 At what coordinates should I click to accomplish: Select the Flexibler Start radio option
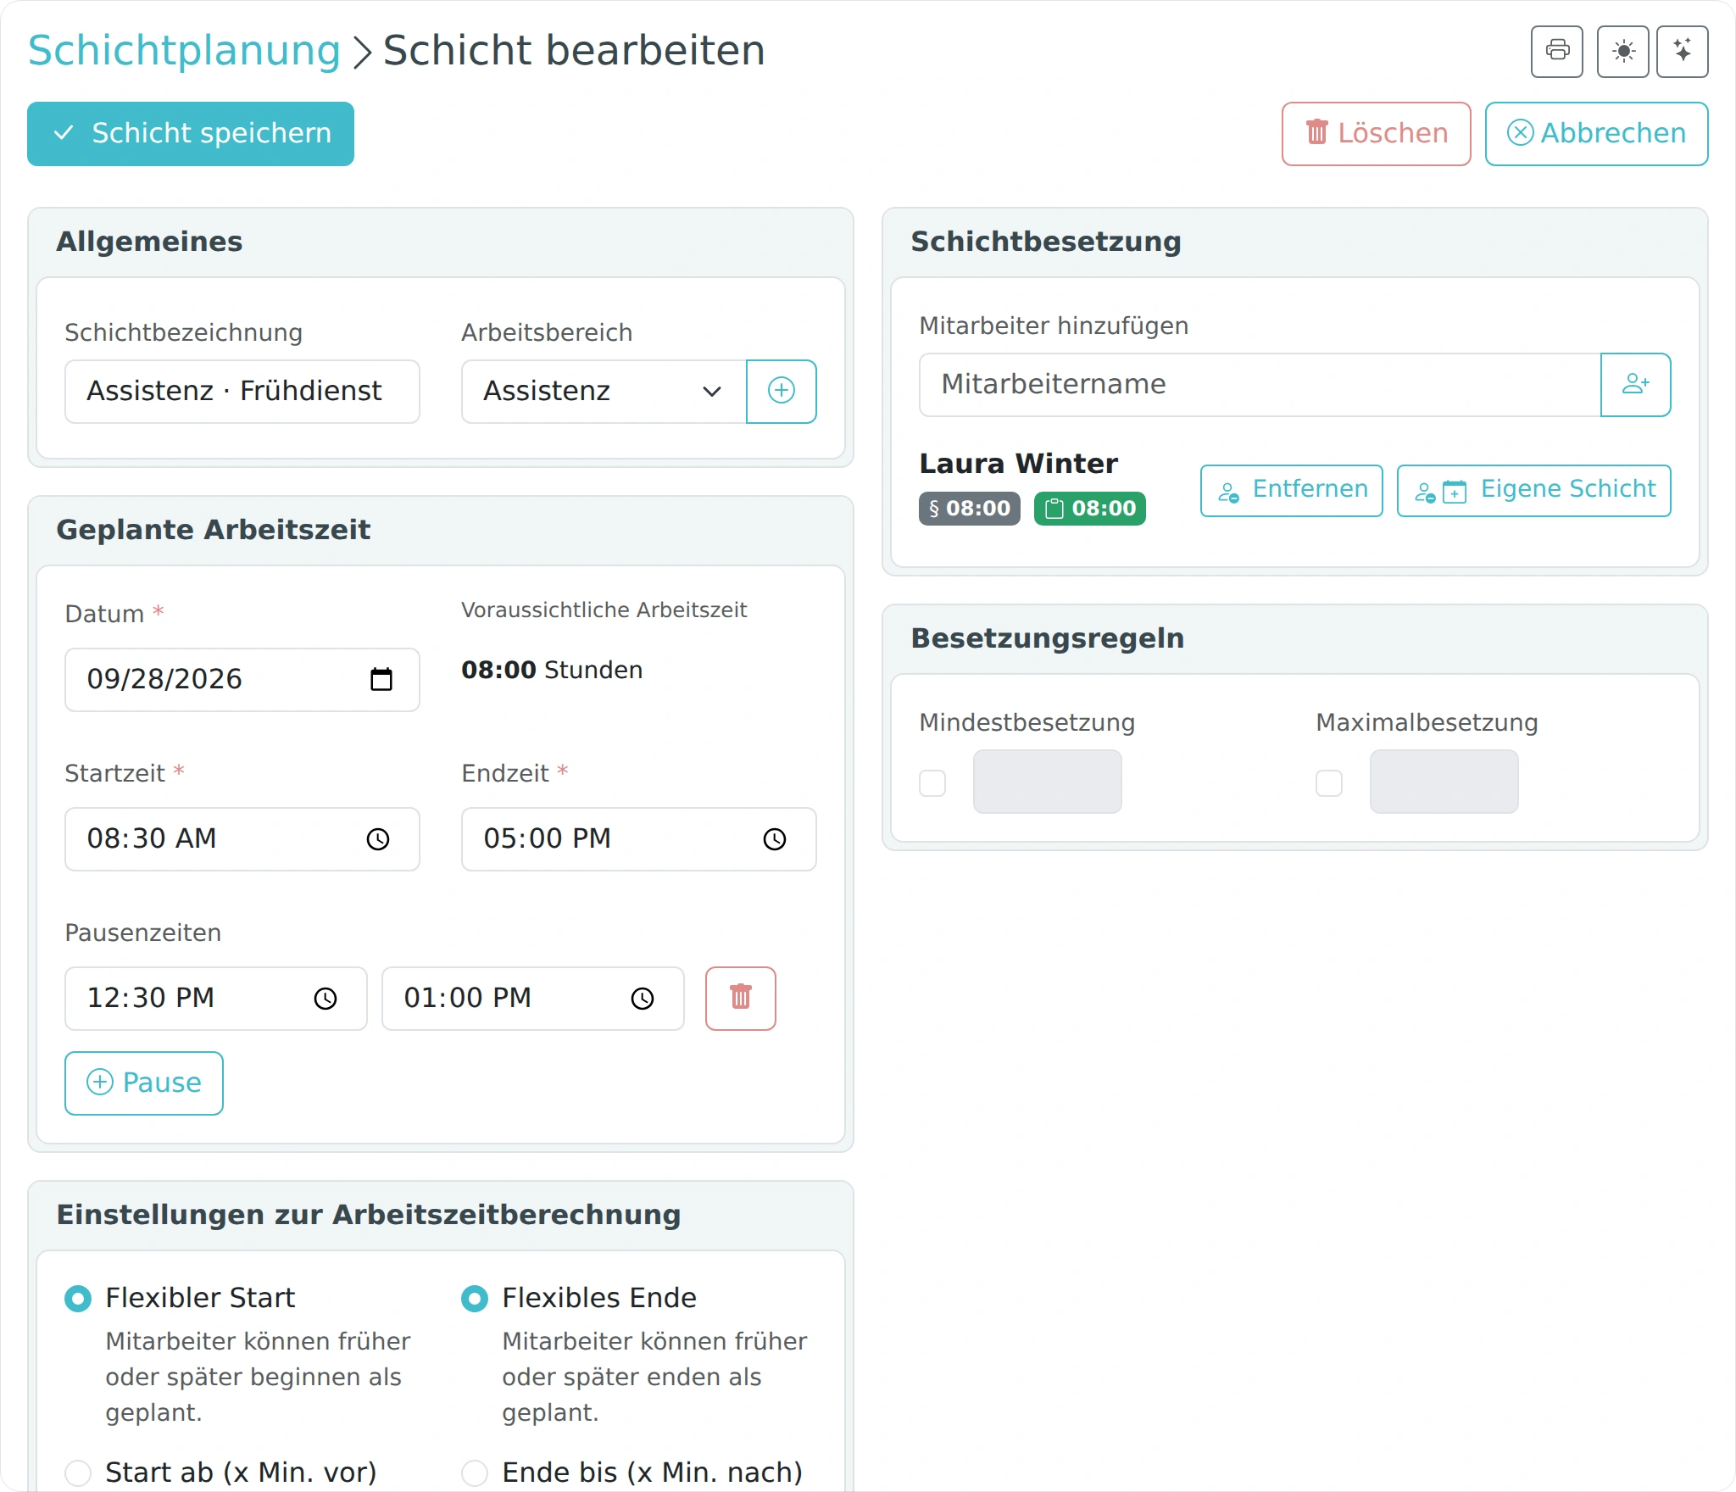click(78, 1298)
